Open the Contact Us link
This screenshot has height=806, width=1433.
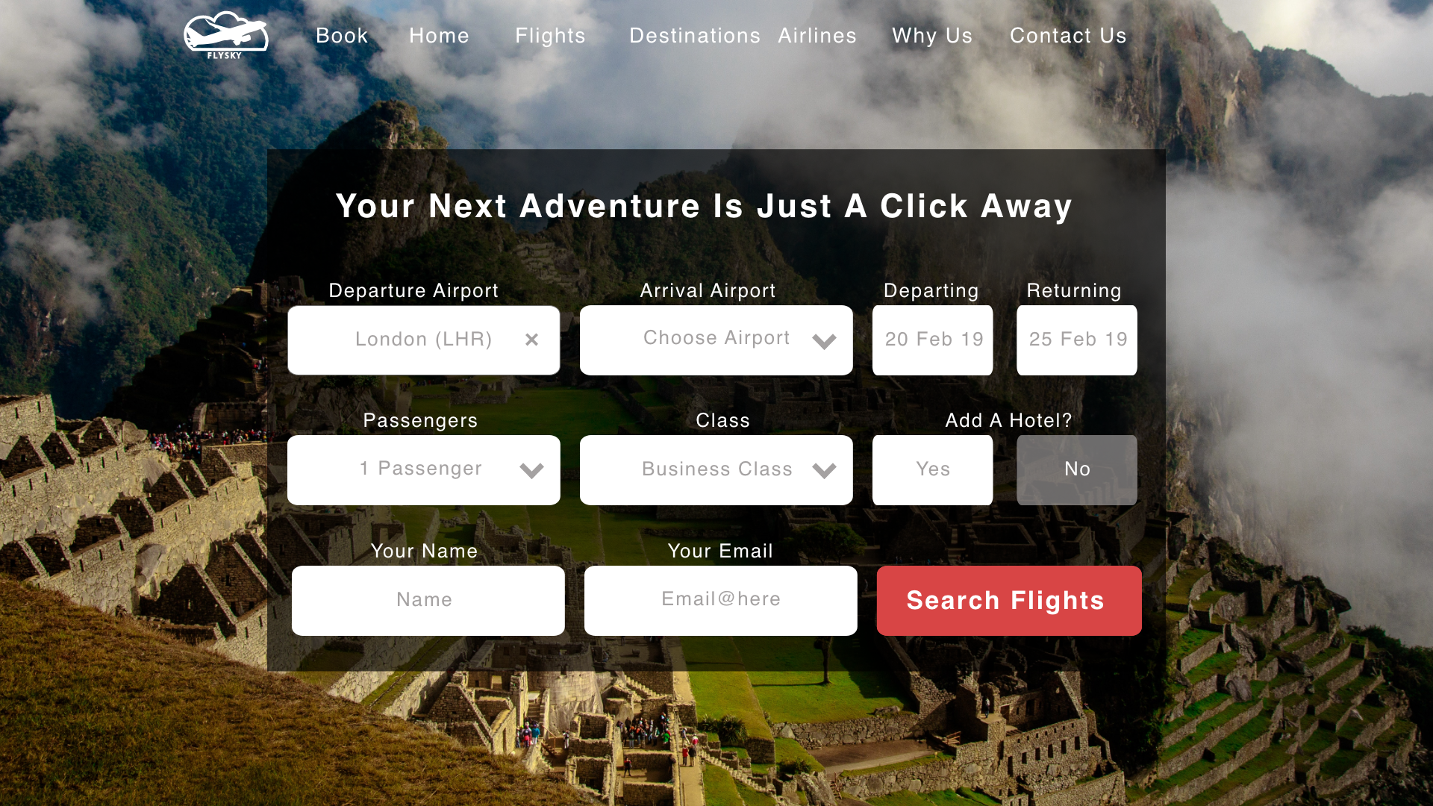(1068, 36)
